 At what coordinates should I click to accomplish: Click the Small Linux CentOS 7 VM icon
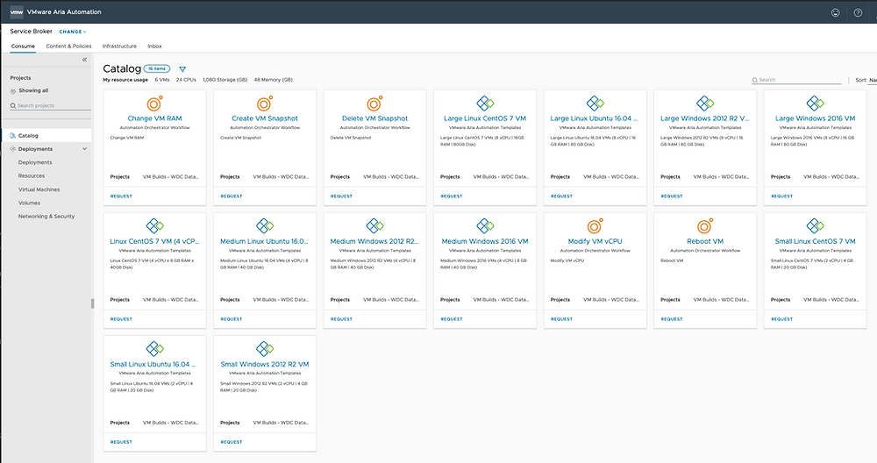pyautogui.click(x=816, y=226)
